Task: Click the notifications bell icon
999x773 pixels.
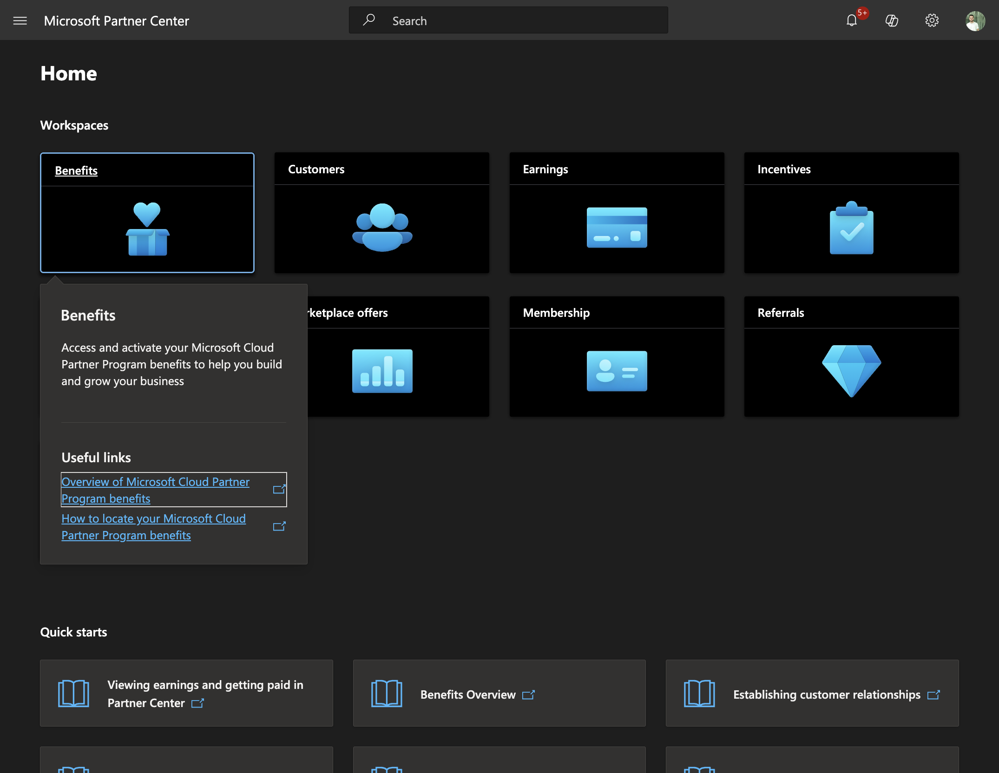Action: 851,20
